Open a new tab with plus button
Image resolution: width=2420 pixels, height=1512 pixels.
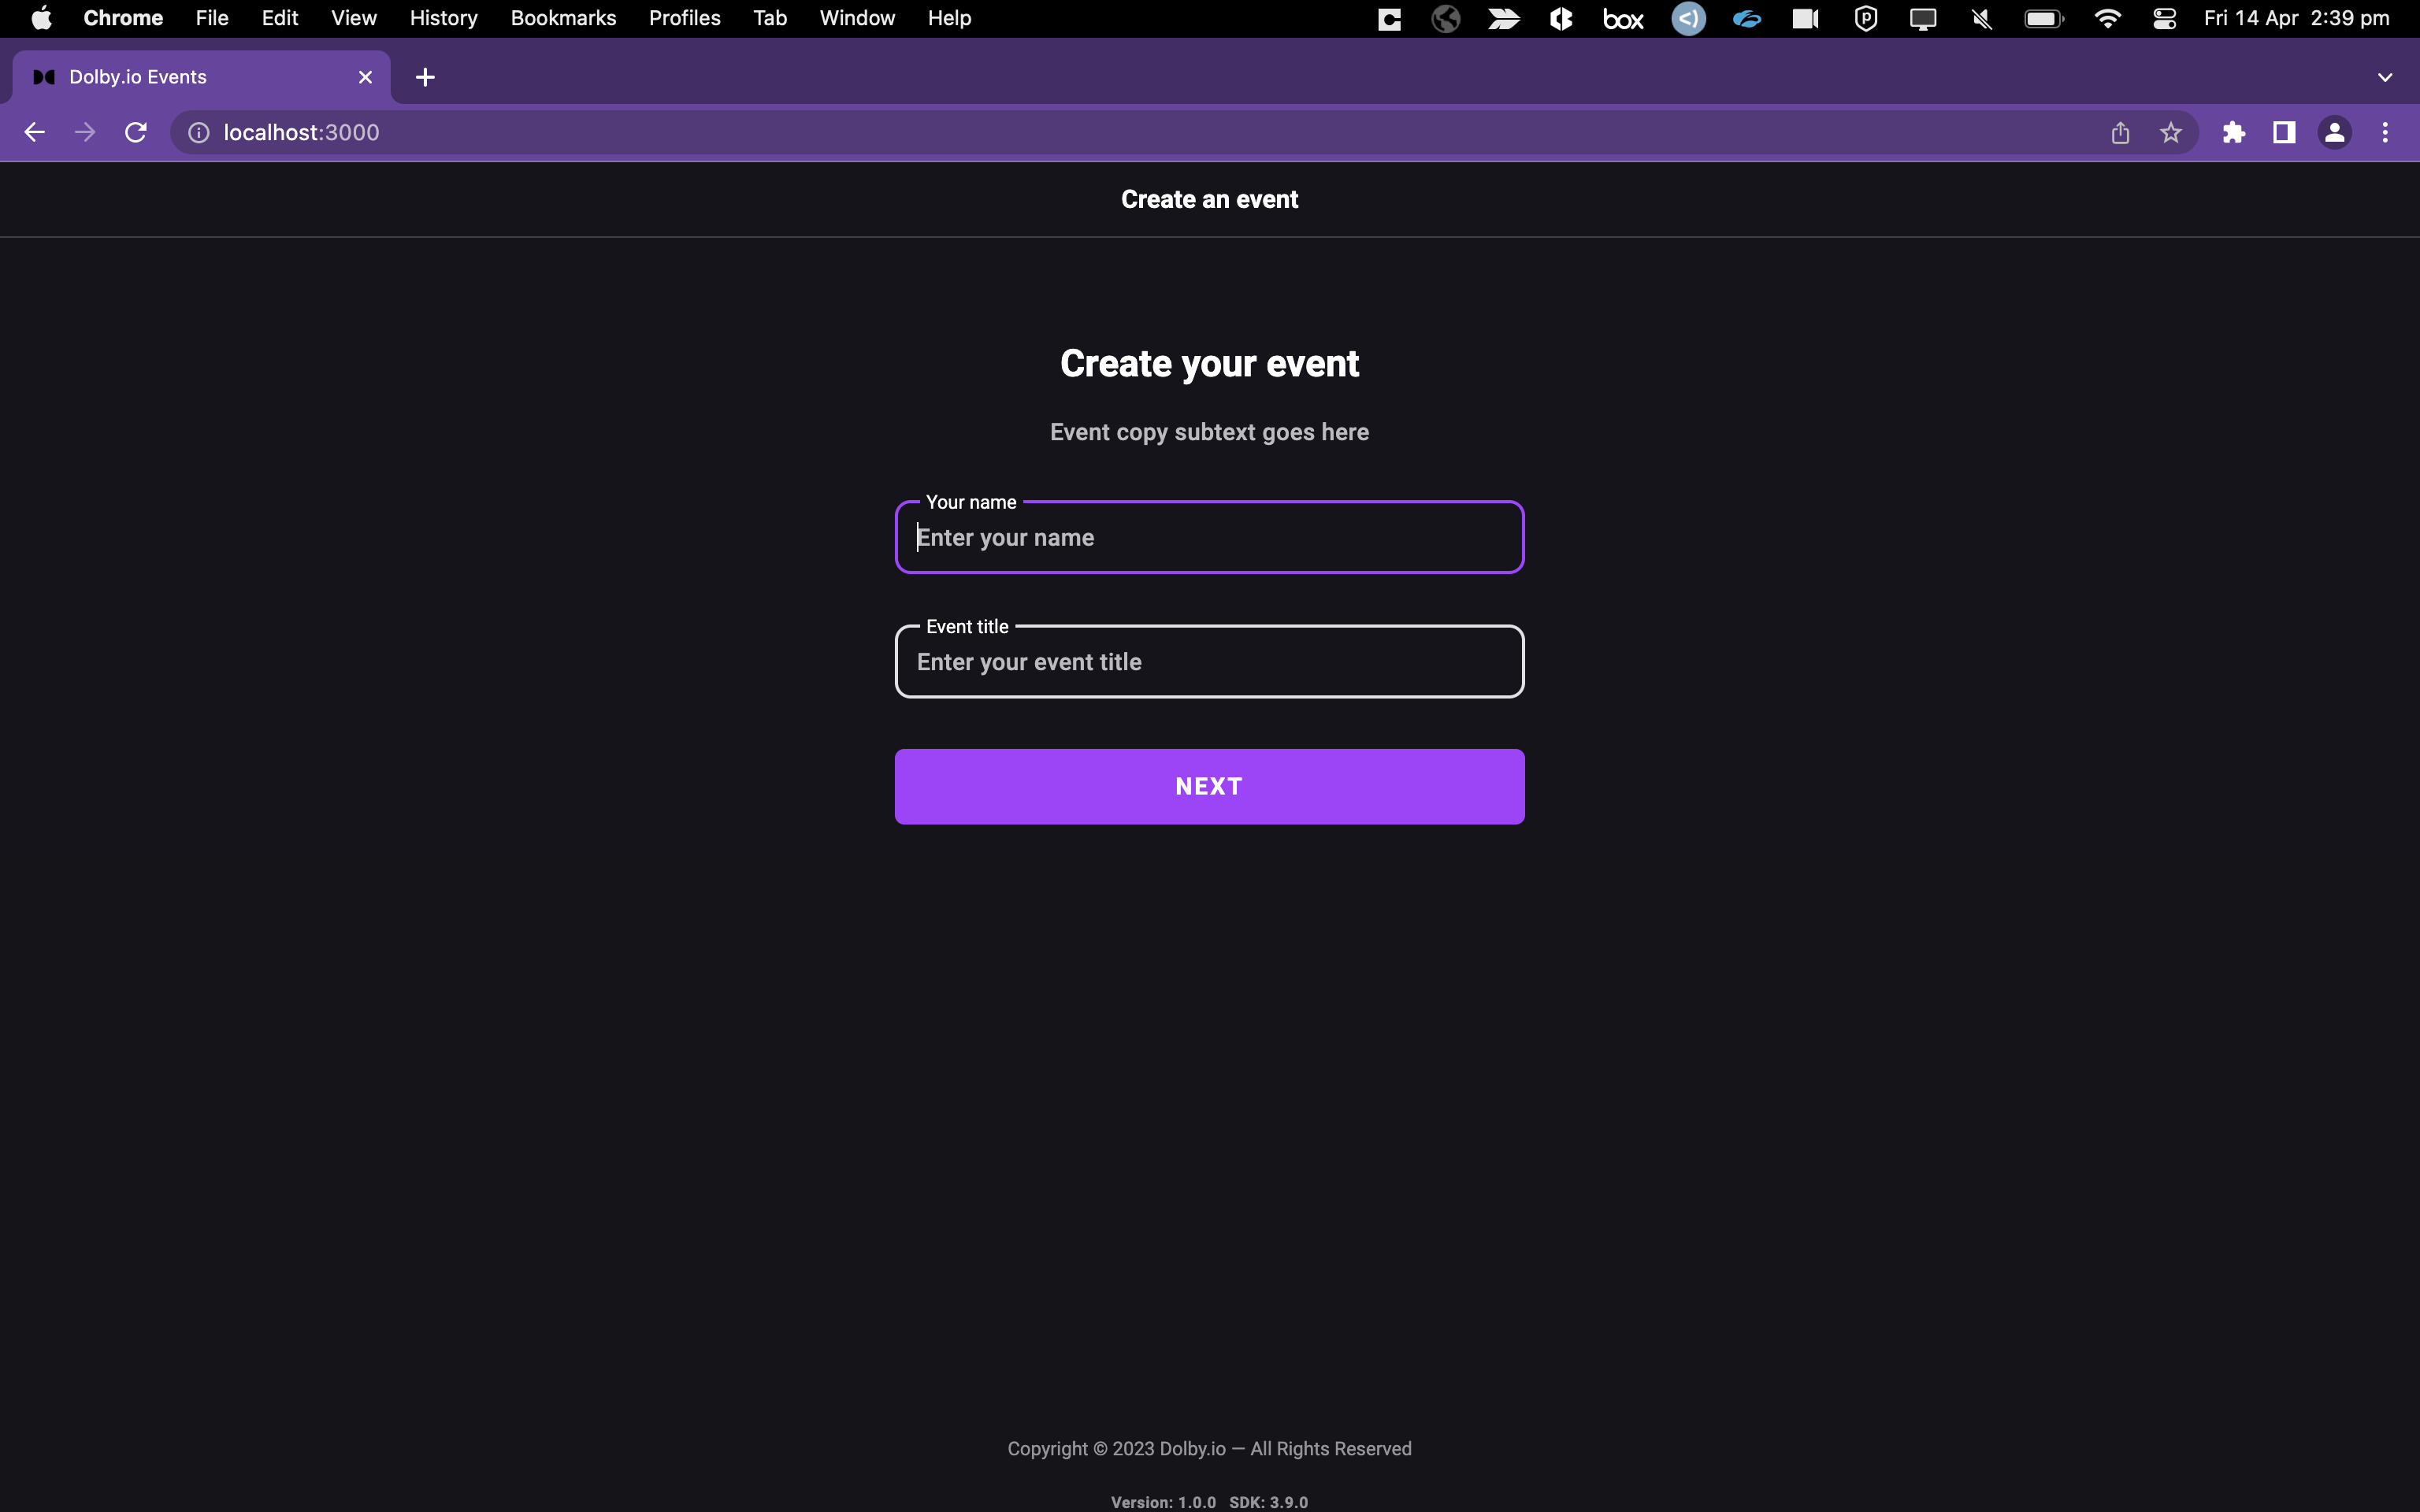click(425, 77)
